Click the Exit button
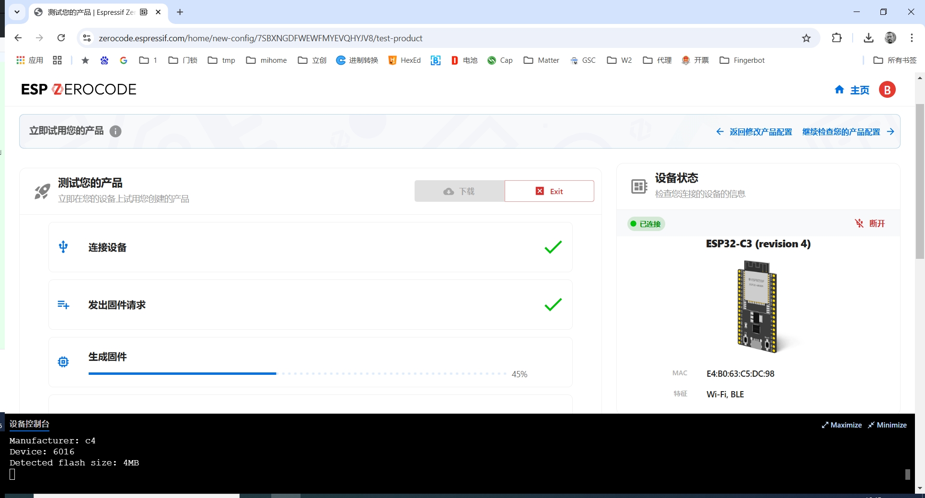Image resolution: width=925 pixels, height=498 pixels. (549, 191)
